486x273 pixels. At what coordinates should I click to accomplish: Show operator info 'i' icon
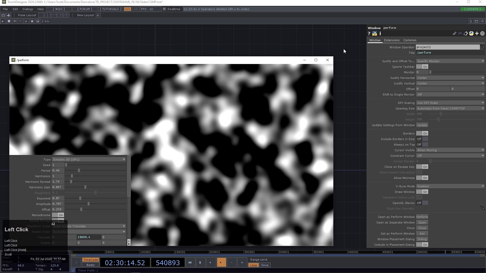coord(380,33)
